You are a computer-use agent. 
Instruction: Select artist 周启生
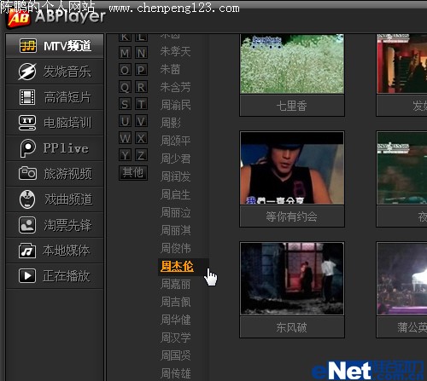pyautogui.click(x=175, y=194)
